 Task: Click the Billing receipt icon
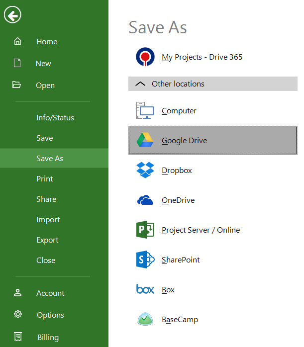click(x=18, y=337)
